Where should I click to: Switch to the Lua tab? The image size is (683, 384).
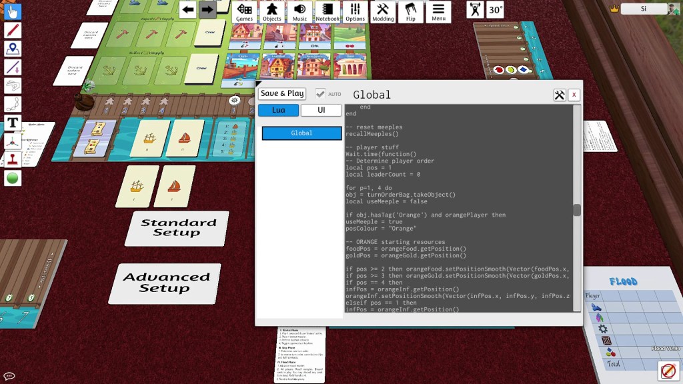click(278, 110)
